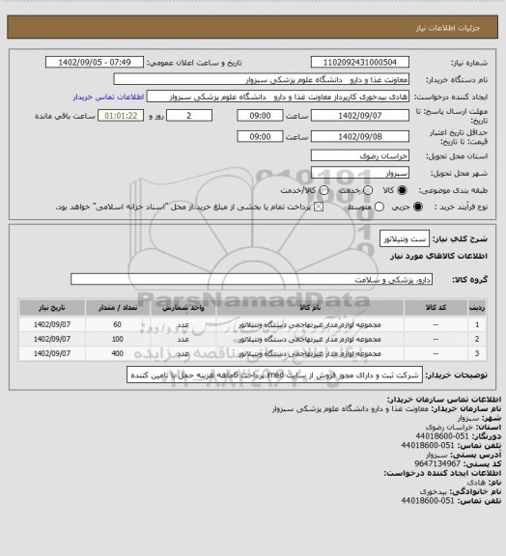This screenshot has height=556, width=506.
Task: Select the کالا/خدمت radio button
Action: coord(323,190)
